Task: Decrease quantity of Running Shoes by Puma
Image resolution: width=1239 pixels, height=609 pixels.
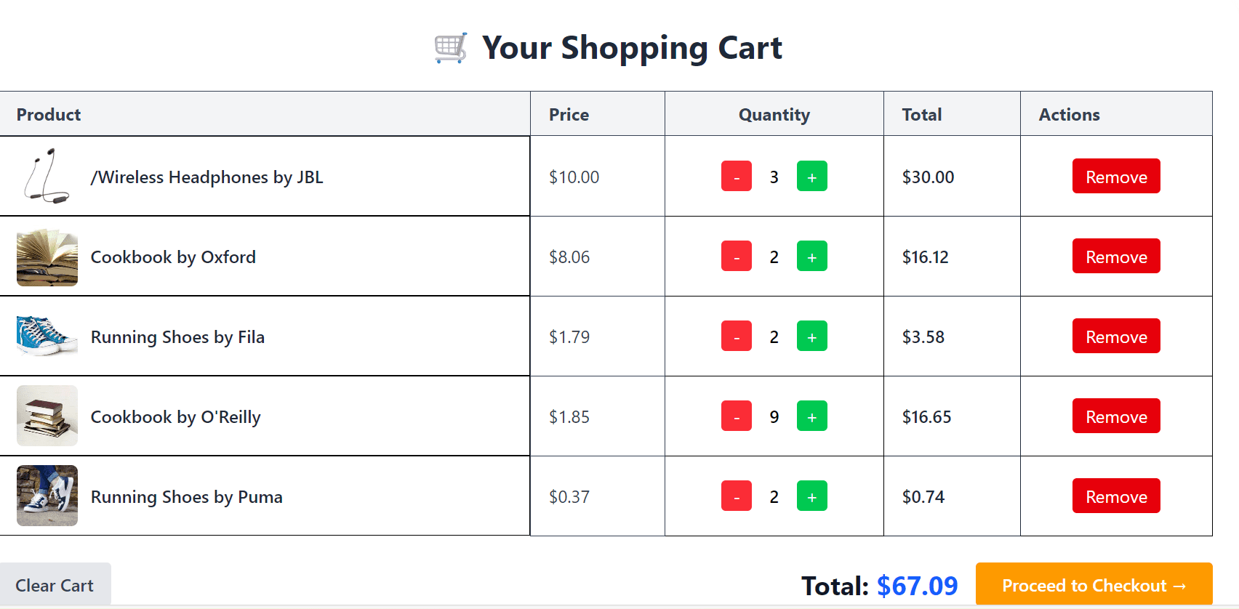Action: click(x=737, y=496)
